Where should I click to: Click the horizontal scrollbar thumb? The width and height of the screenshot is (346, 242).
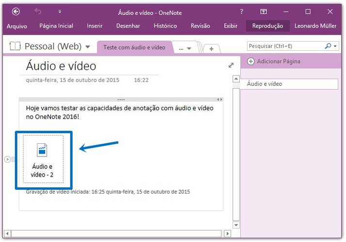(x=116, y=233)
